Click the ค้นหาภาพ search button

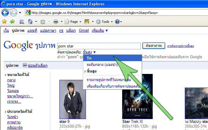[x=154, y=46]
